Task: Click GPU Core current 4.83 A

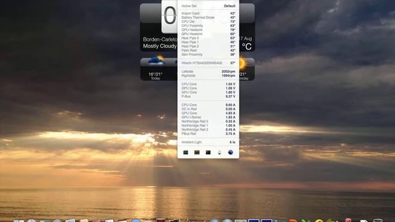Action: point(209,113)
